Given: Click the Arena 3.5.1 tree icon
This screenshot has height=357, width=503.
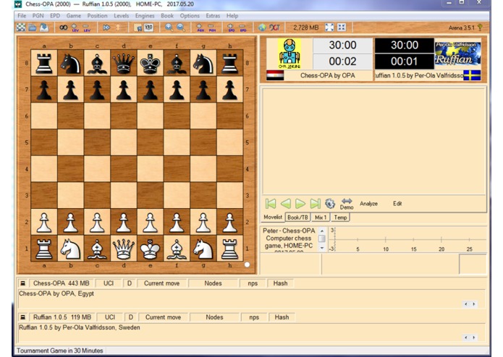Looking at the screenshot, I should point(480,27).
